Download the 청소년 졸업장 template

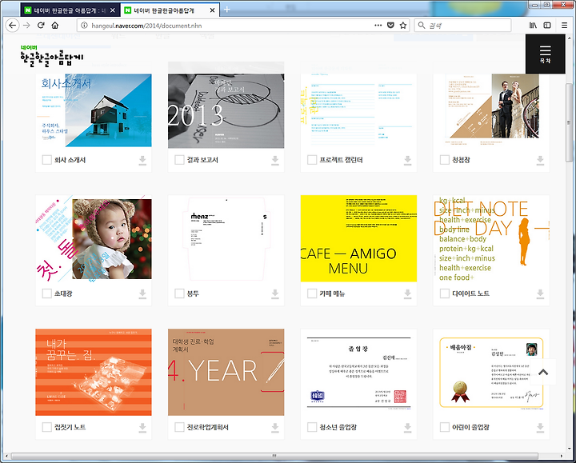(x=407, y=428)
